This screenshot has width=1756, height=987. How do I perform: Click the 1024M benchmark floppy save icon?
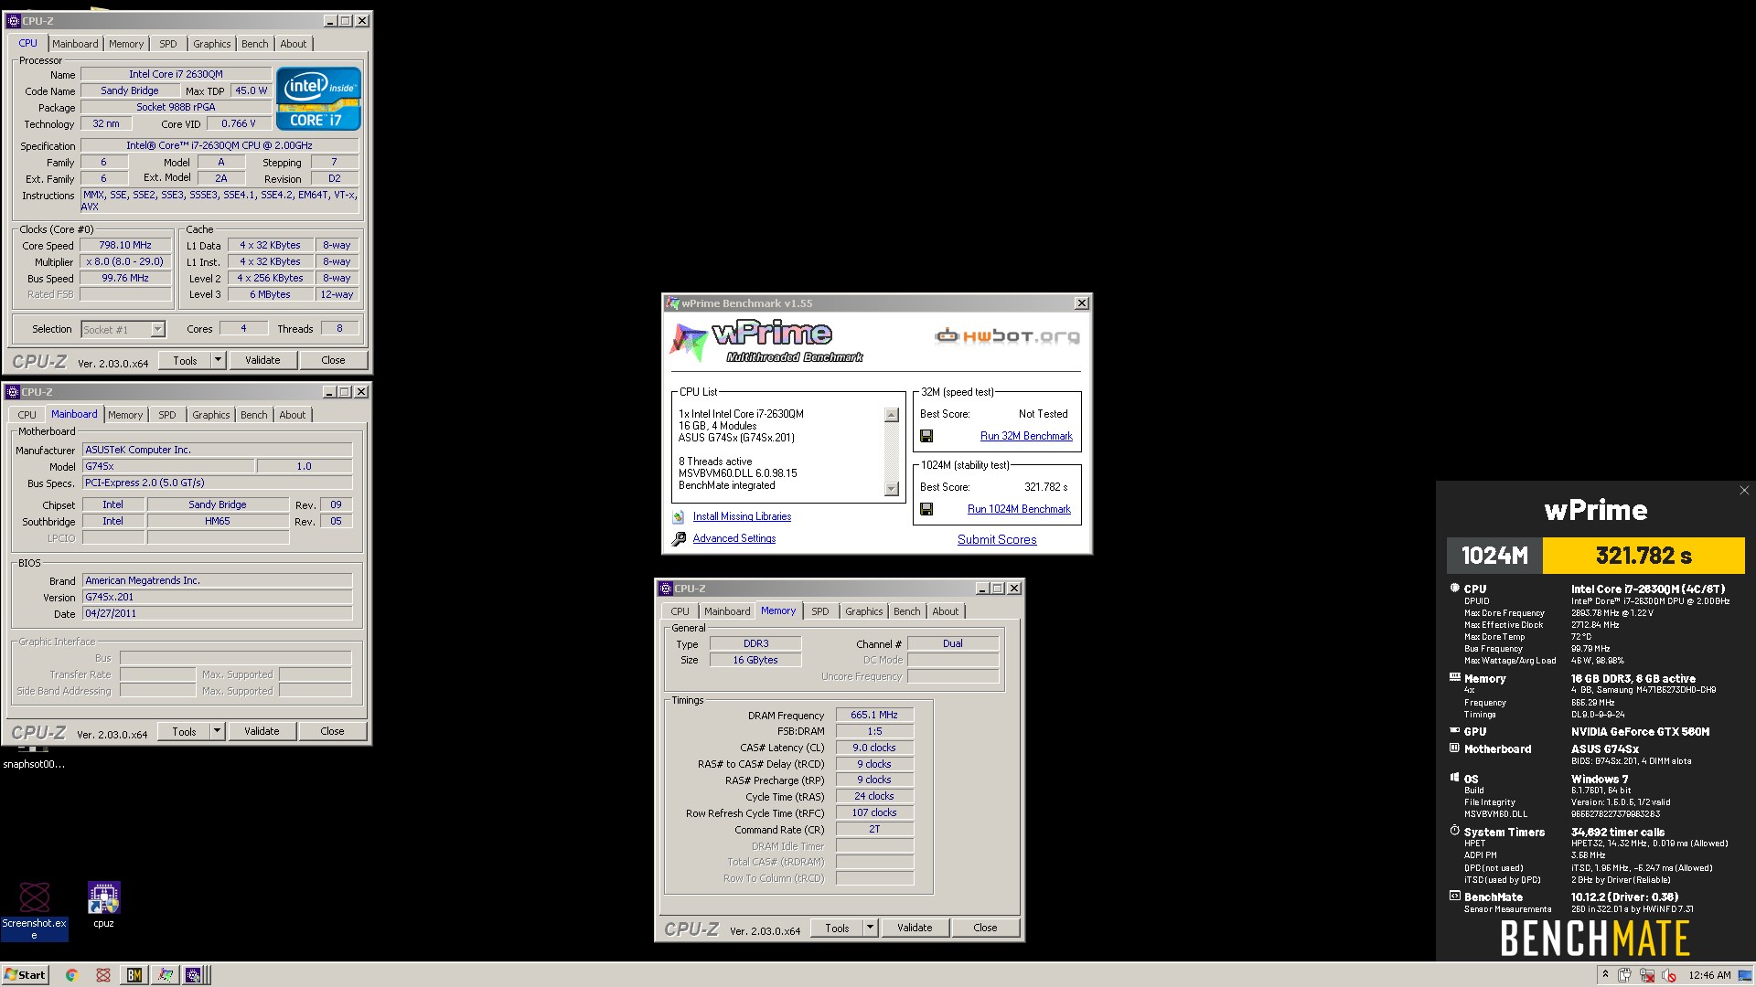pos(926,510)
